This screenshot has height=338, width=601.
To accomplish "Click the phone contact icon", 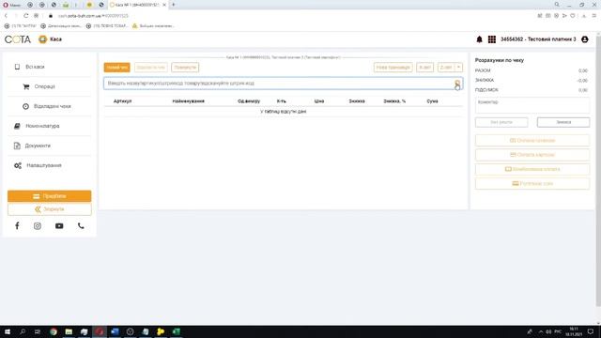I will point(81,225).
